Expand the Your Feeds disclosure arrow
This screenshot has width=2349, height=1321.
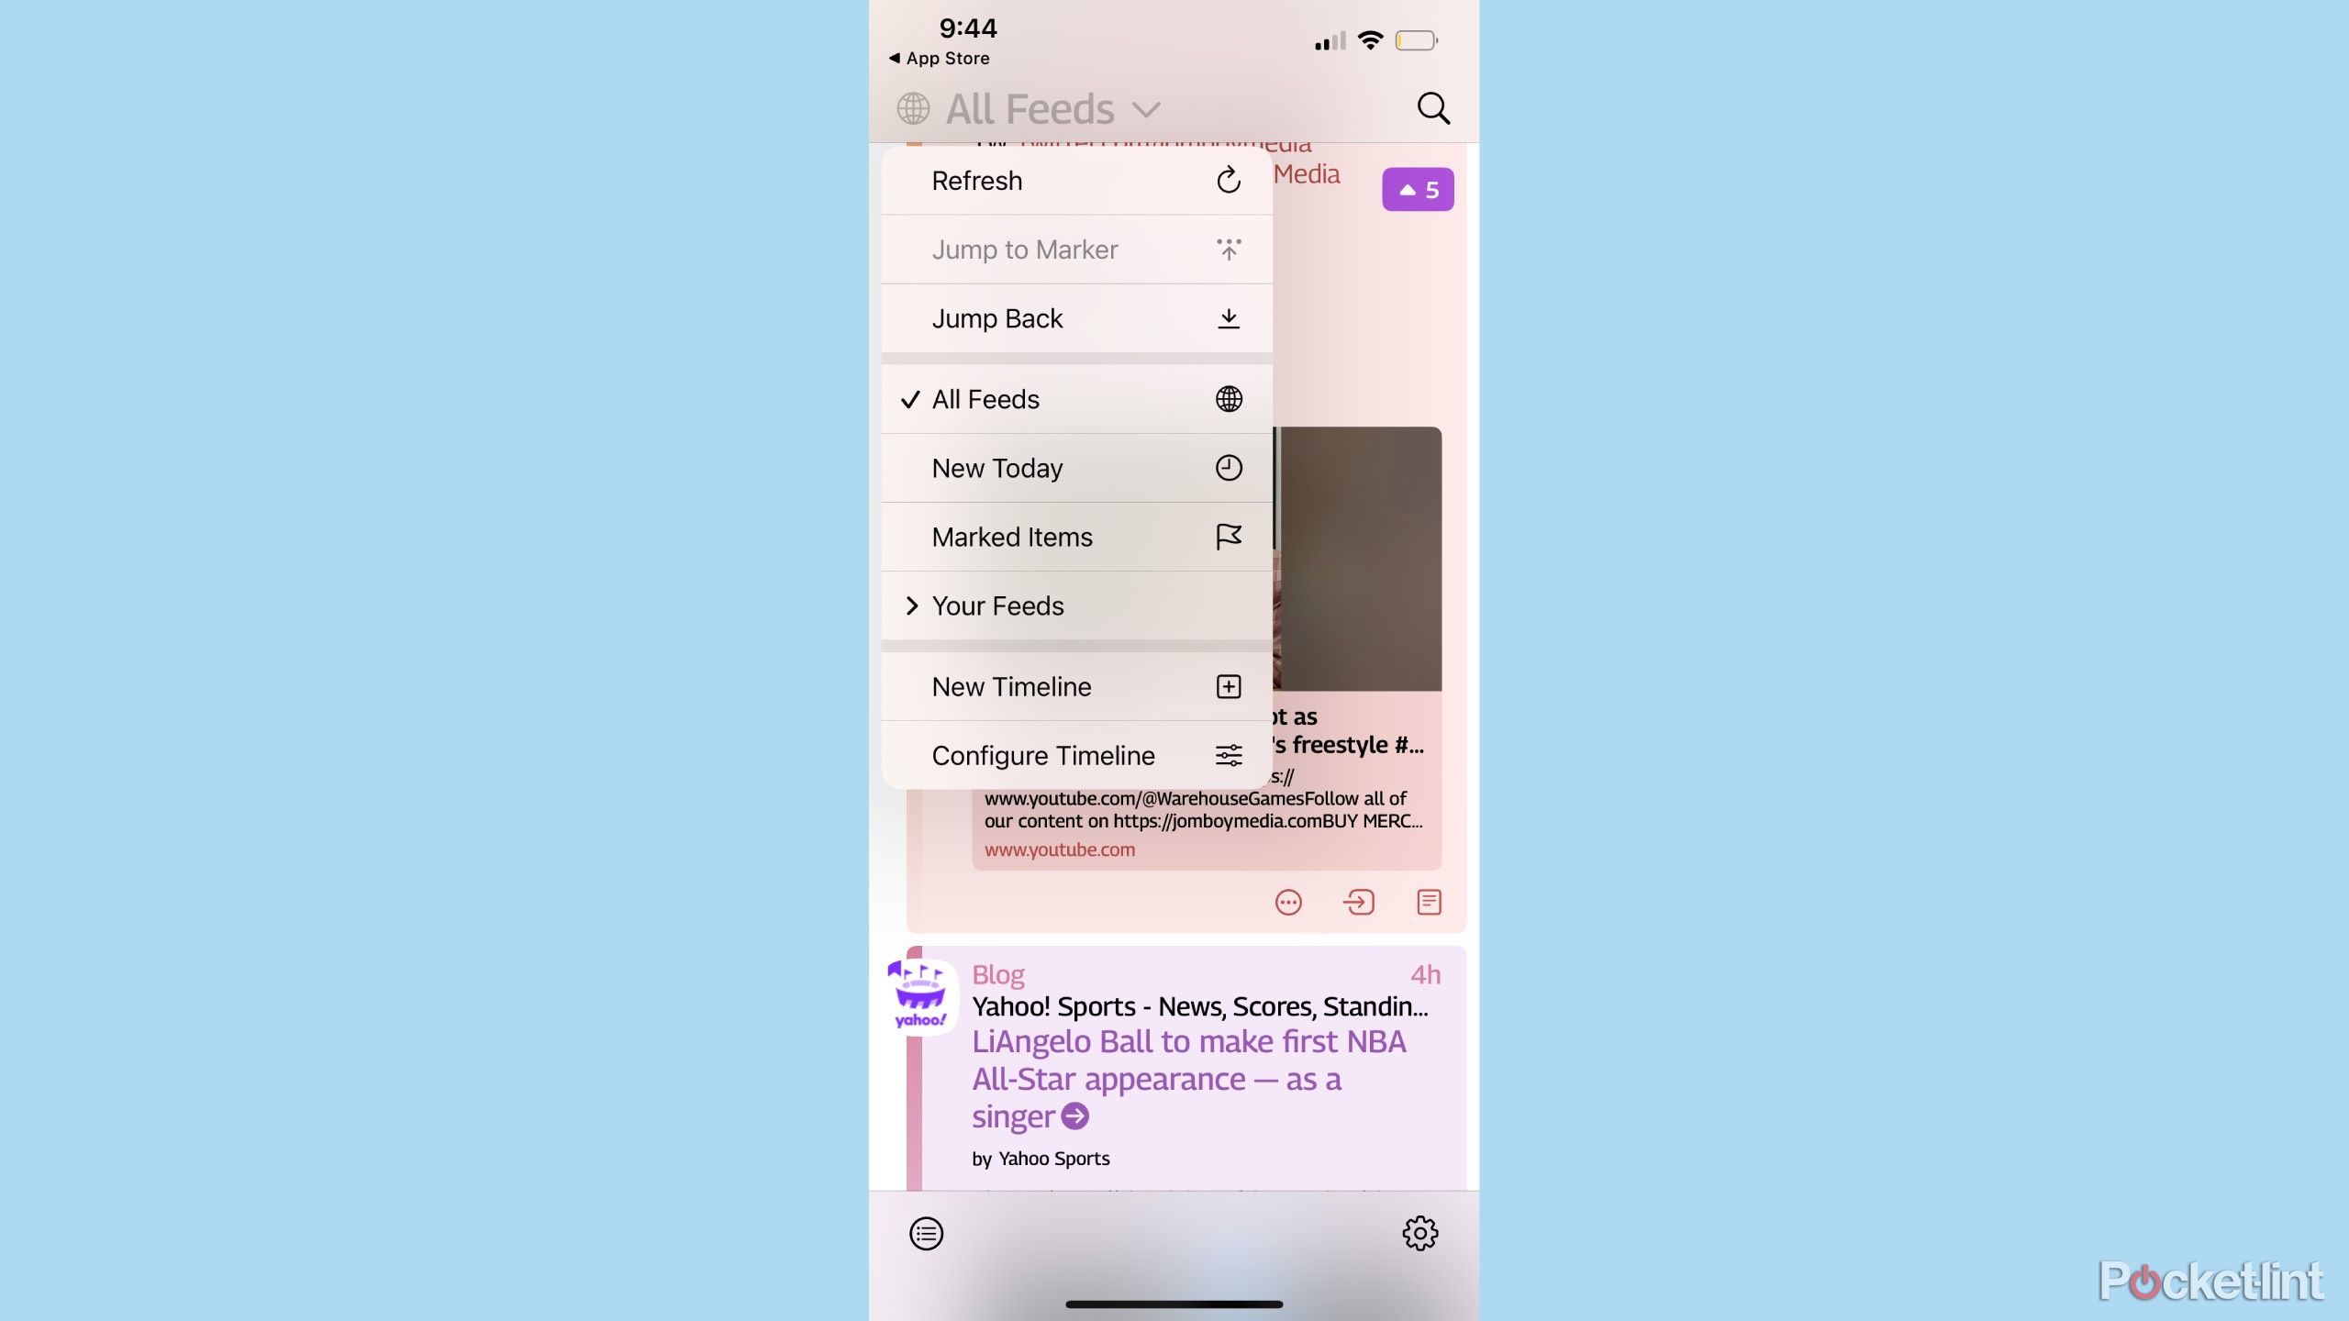(x=911, y=605)
